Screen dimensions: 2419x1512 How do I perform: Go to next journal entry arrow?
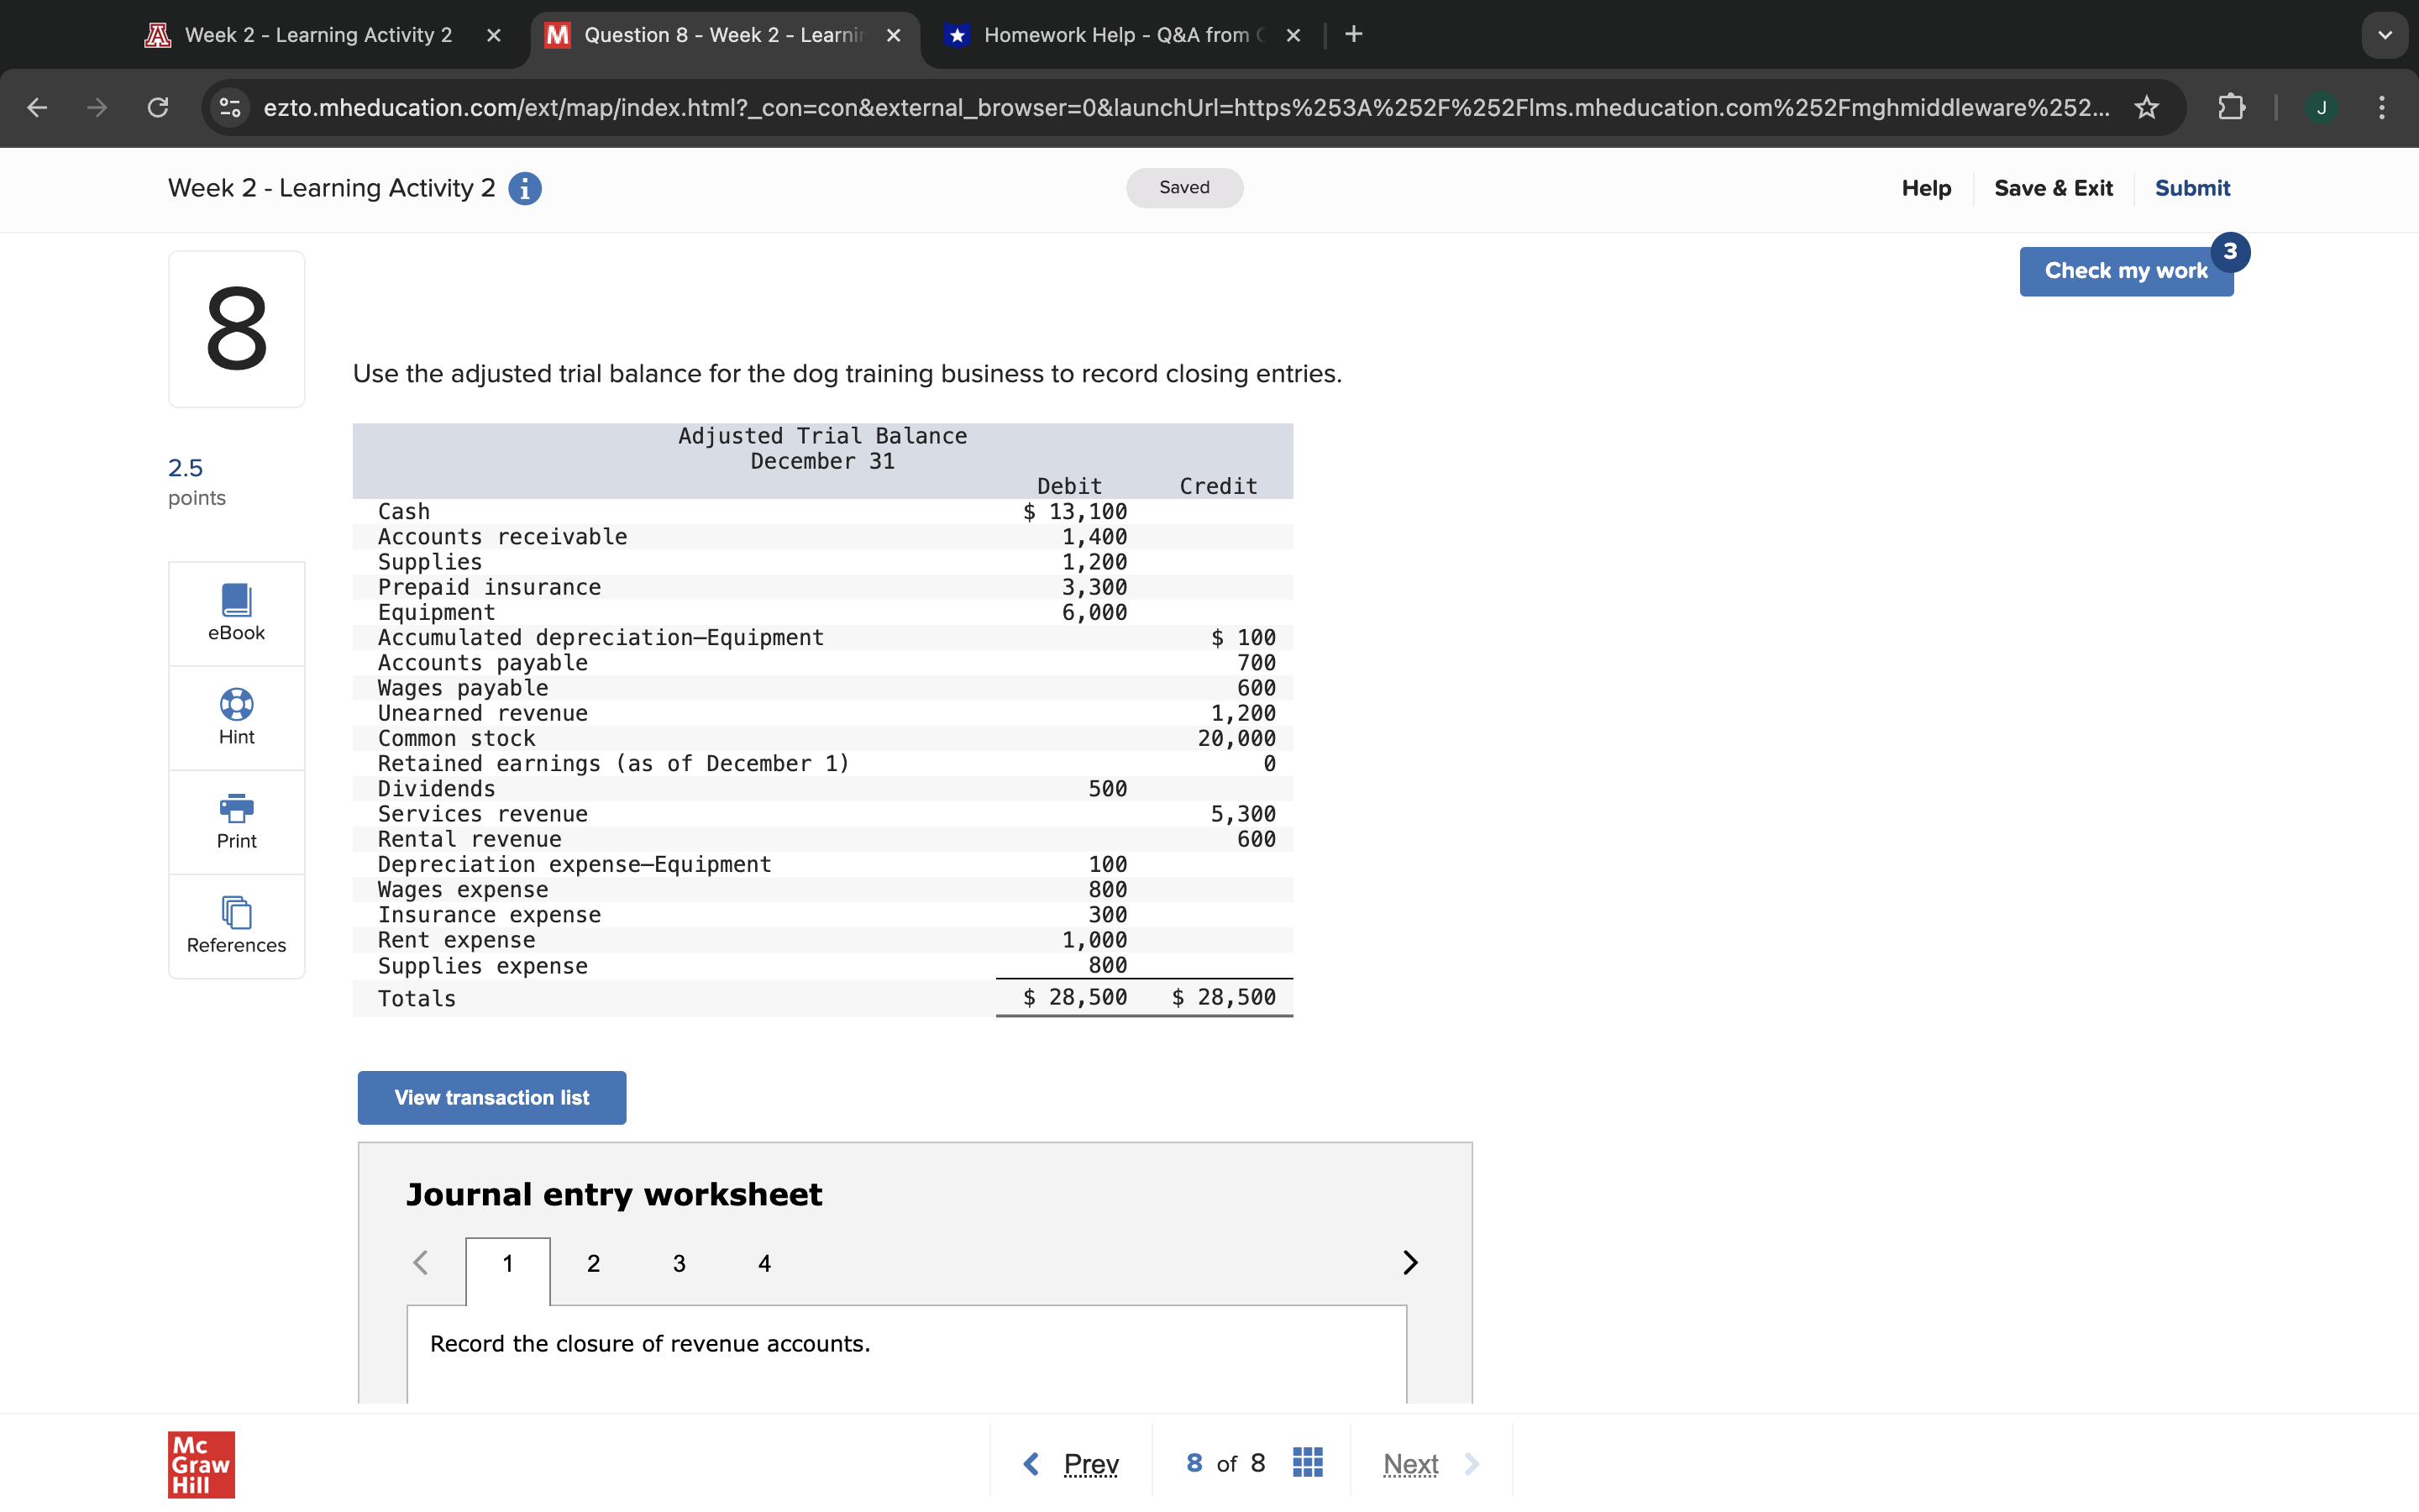[1409, 1263]
